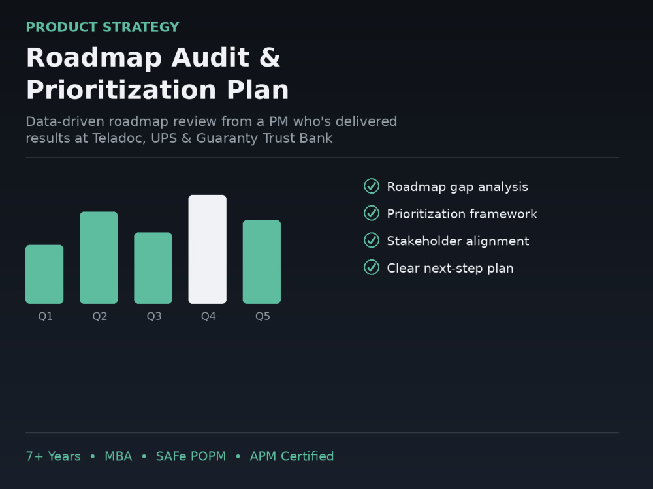Click the SAFe POPM footer text
This screenshot has height=489, width=653.
tap(191, 456)
